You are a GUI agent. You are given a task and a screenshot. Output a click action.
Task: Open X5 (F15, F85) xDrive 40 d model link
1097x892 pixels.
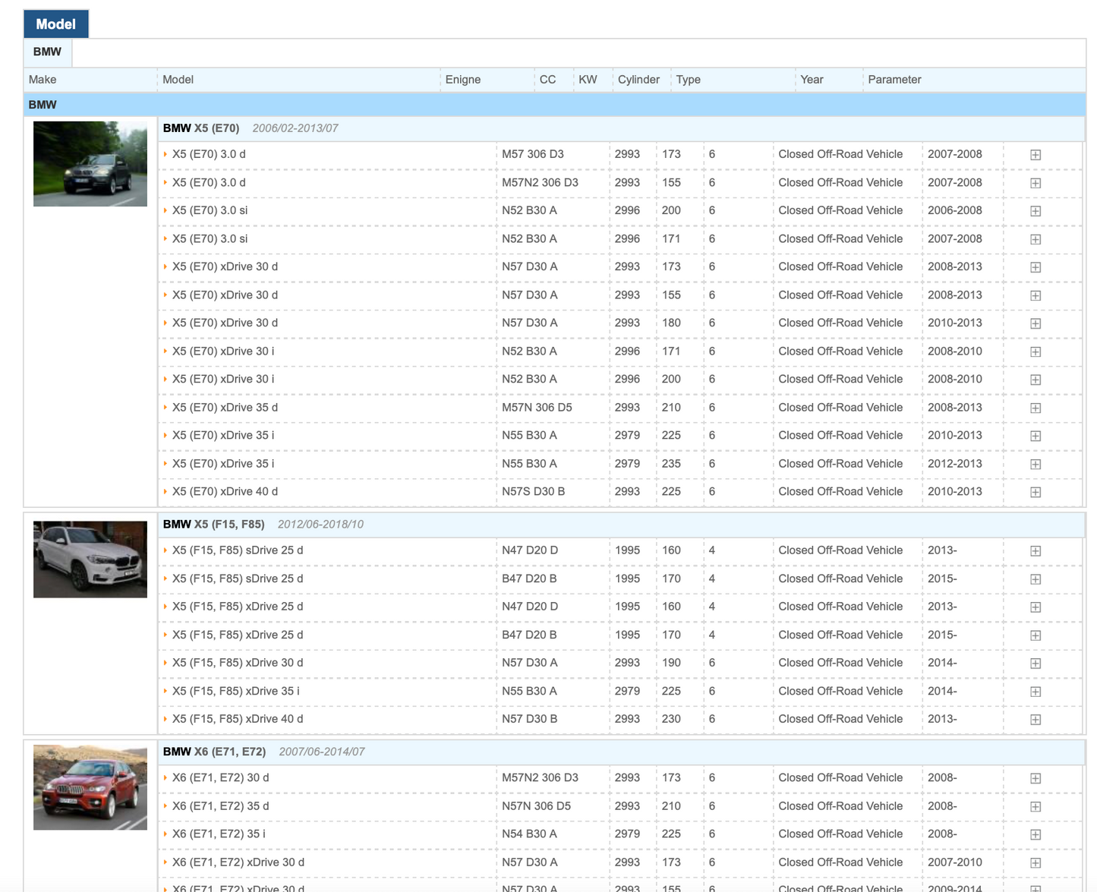(238, 719)
